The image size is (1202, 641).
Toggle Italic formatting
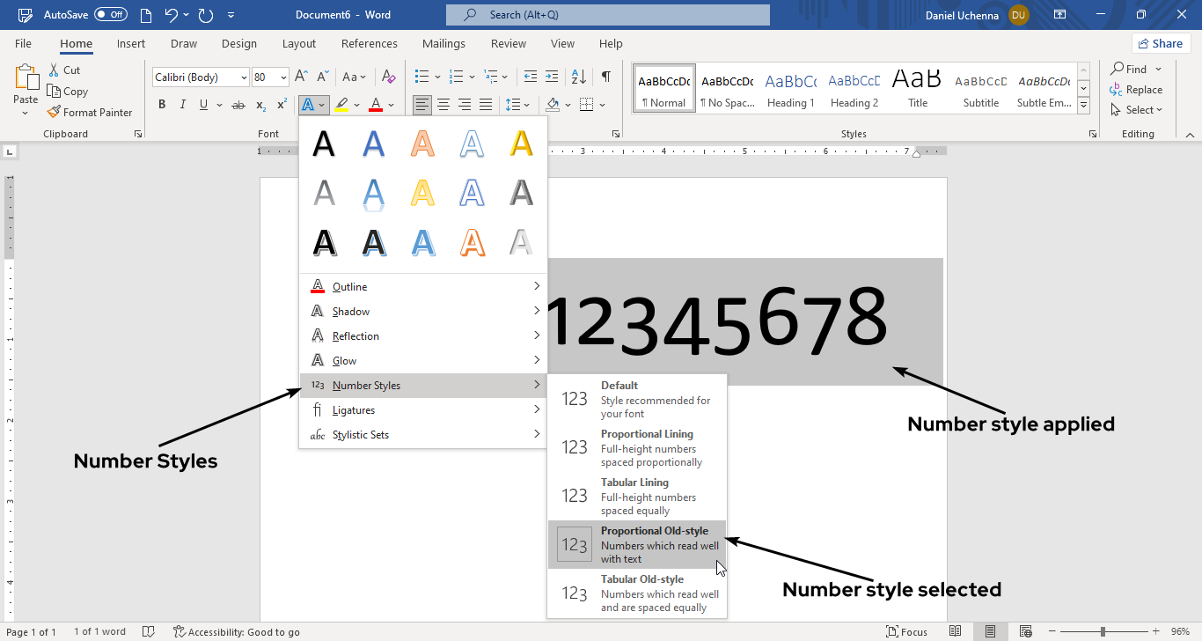pos(183,105)
